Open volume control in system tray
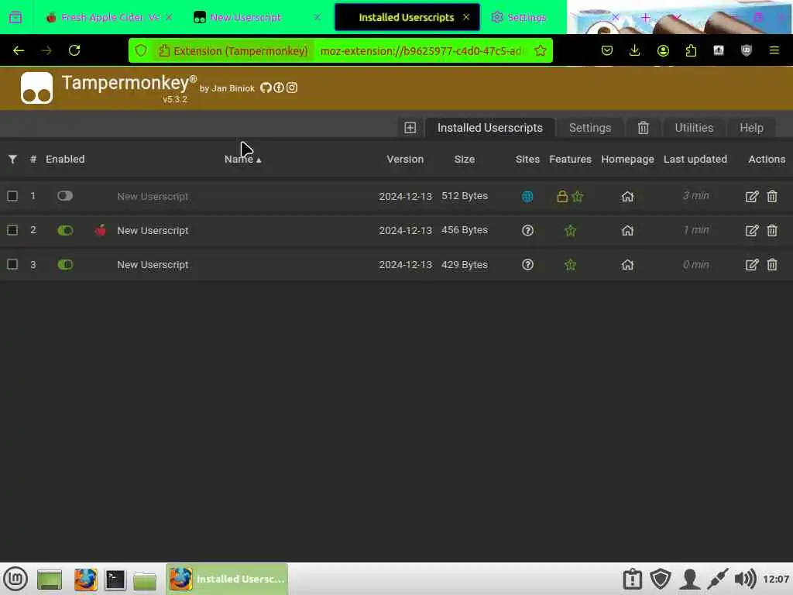This screenshot has height=595, width=793. pos(745,579)
